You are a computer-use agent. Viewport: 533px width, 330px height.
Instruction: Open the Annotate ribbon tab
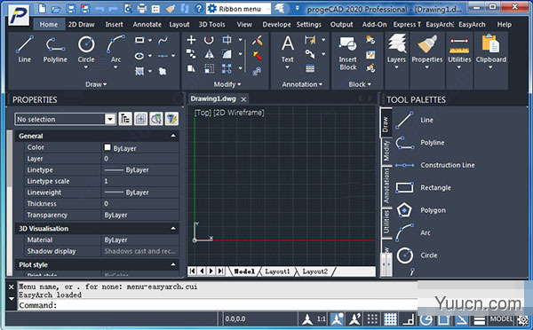147,25
